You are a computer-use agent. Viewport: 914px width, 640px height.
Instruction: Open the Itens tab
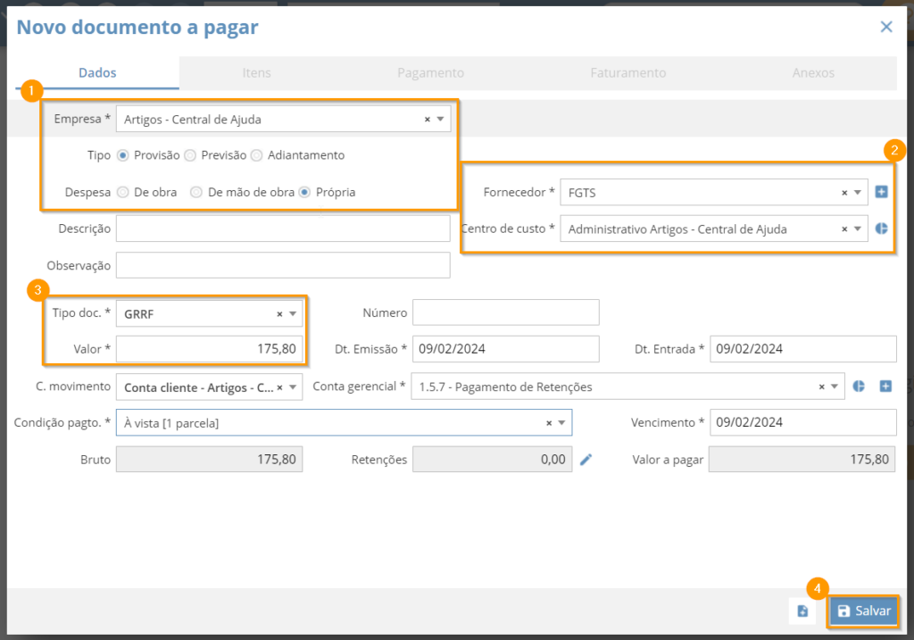click(256, 73)
